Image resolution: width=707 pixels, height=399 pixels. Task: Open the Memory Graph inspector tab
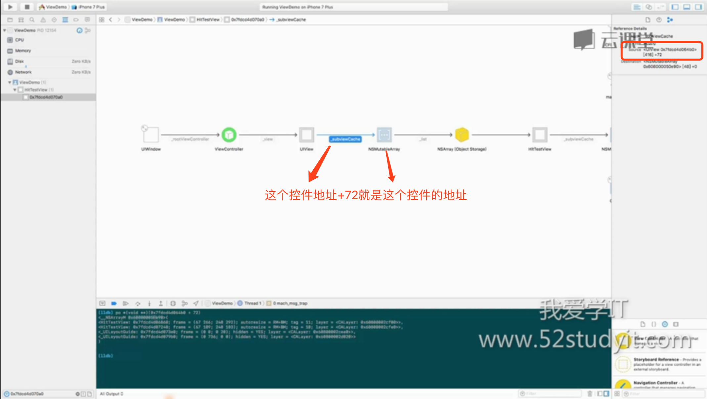670,20
